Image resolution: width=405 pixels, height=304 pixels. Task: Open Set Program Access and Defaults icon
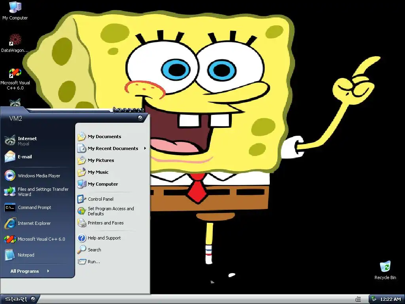click(x=81, y=211)
